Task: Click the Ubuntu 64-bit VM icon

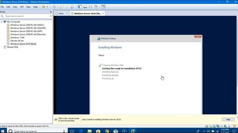Action: (x=8, y=41)
